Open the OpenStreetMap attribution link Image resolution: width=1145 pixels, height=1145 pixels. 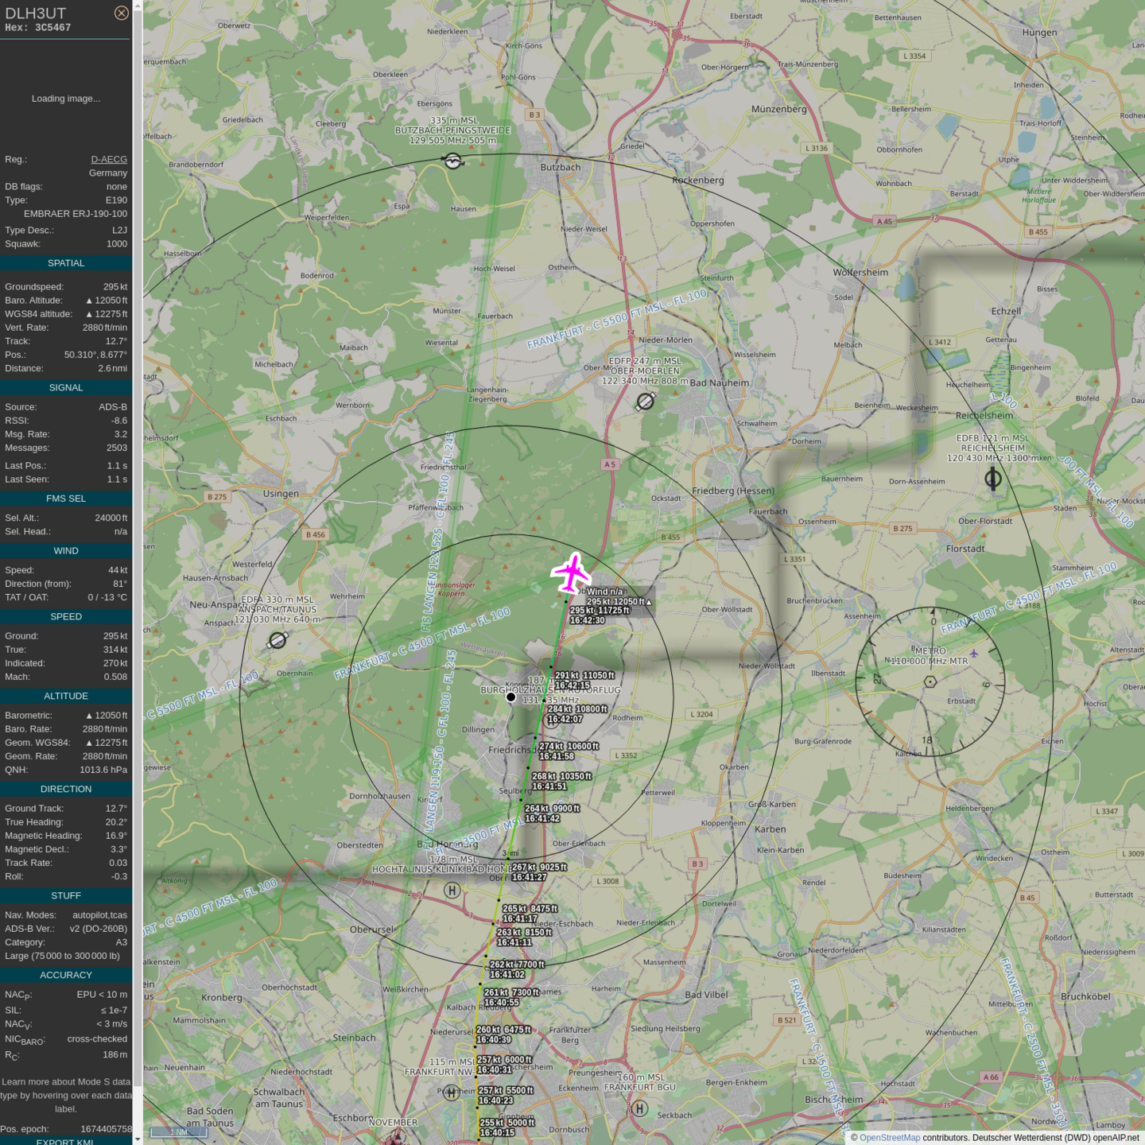[889, 1138]
